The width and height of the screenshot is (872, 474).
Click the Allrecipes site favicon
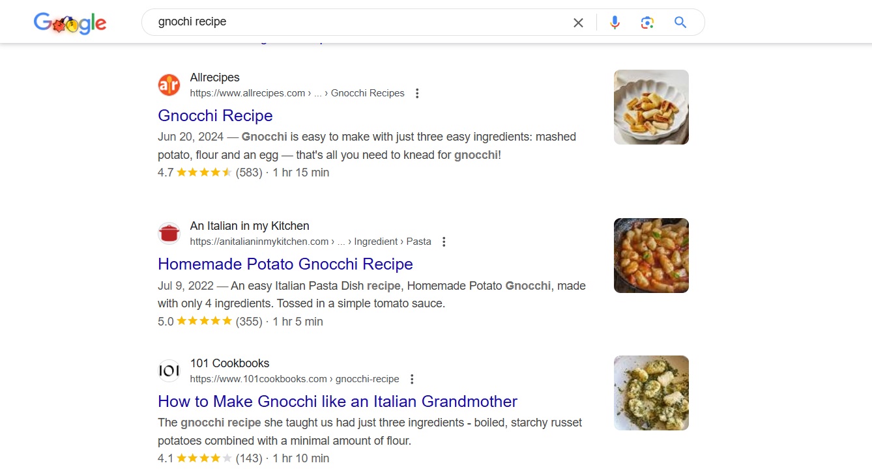(169, 85)
